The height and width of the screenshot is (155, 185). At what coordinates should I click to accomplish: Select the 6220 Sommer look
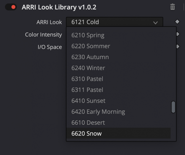coord(118,46)
